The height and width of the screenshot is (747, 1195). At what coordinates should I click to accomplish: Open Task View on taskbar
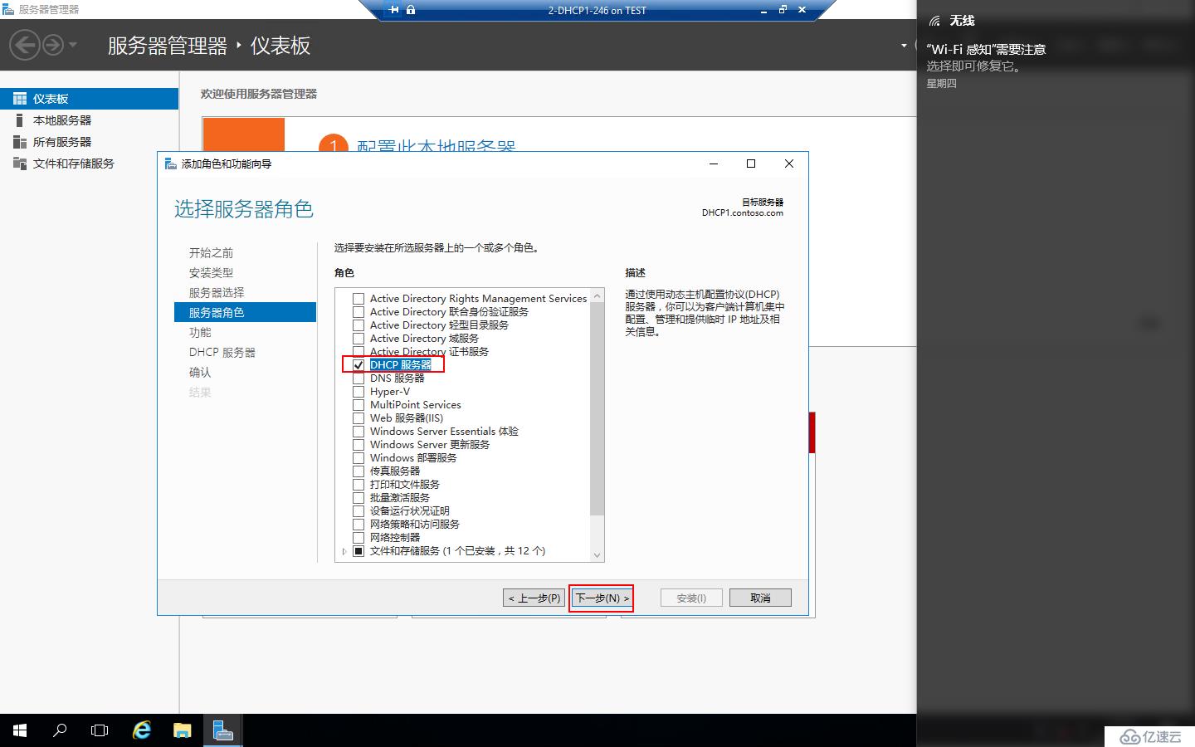click(100, 730)
